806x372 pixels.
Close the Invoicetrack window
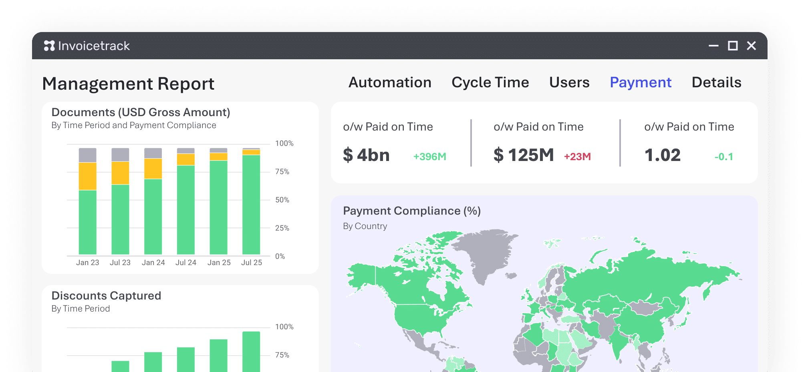point(752,46)
